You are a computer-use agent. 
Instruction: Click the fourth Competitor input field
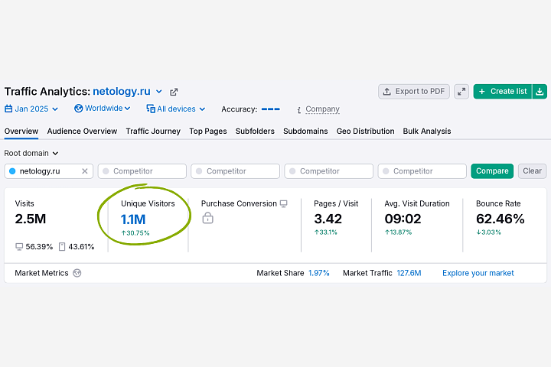point(422,171)
